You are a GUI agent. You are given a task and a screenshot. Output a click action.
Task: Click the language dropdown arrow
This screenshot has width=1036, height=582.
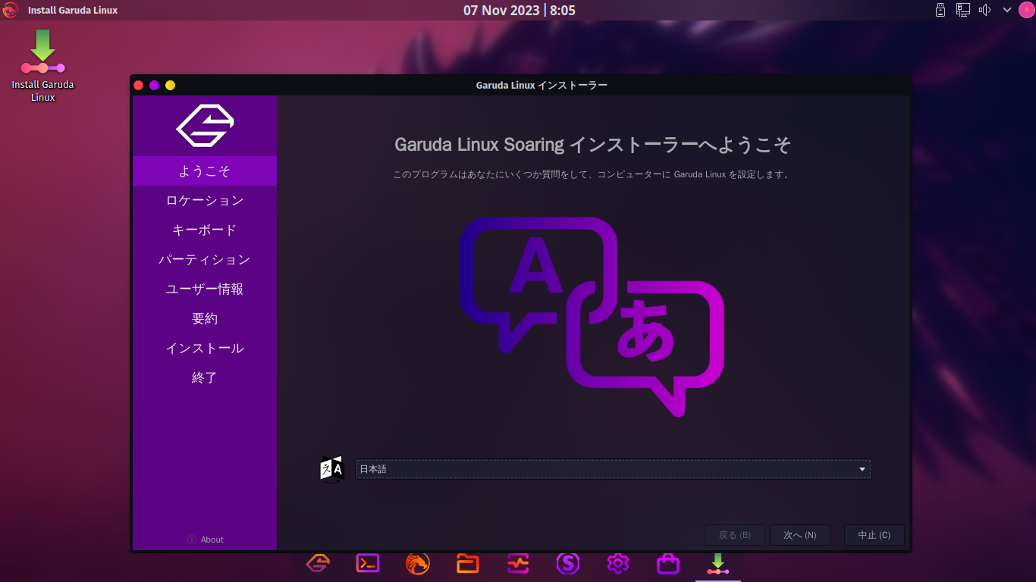[862, 470]
